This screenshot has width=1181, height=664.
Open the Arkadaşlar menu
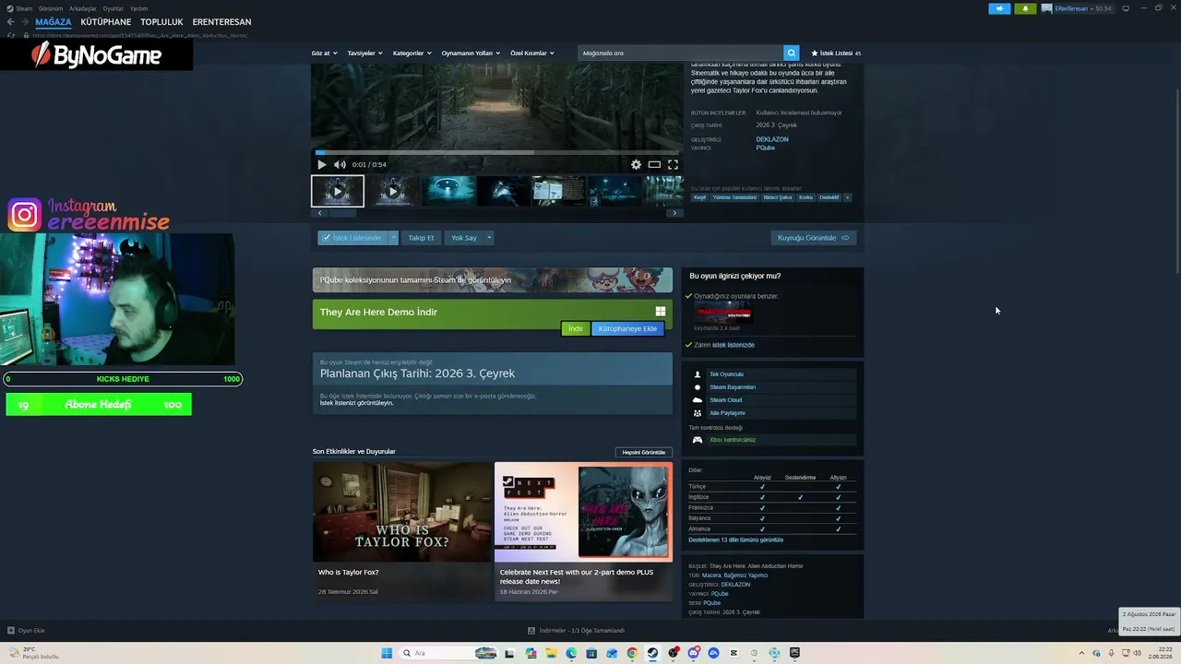tap(83, 8)
